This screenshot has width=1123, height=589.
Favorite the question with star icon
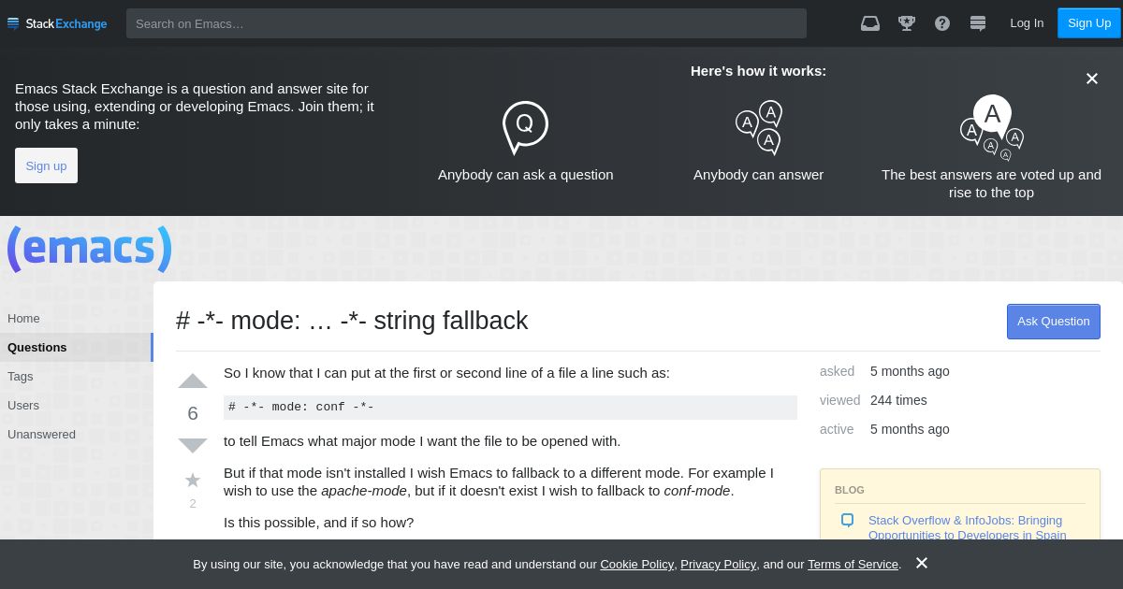[193, 481]
